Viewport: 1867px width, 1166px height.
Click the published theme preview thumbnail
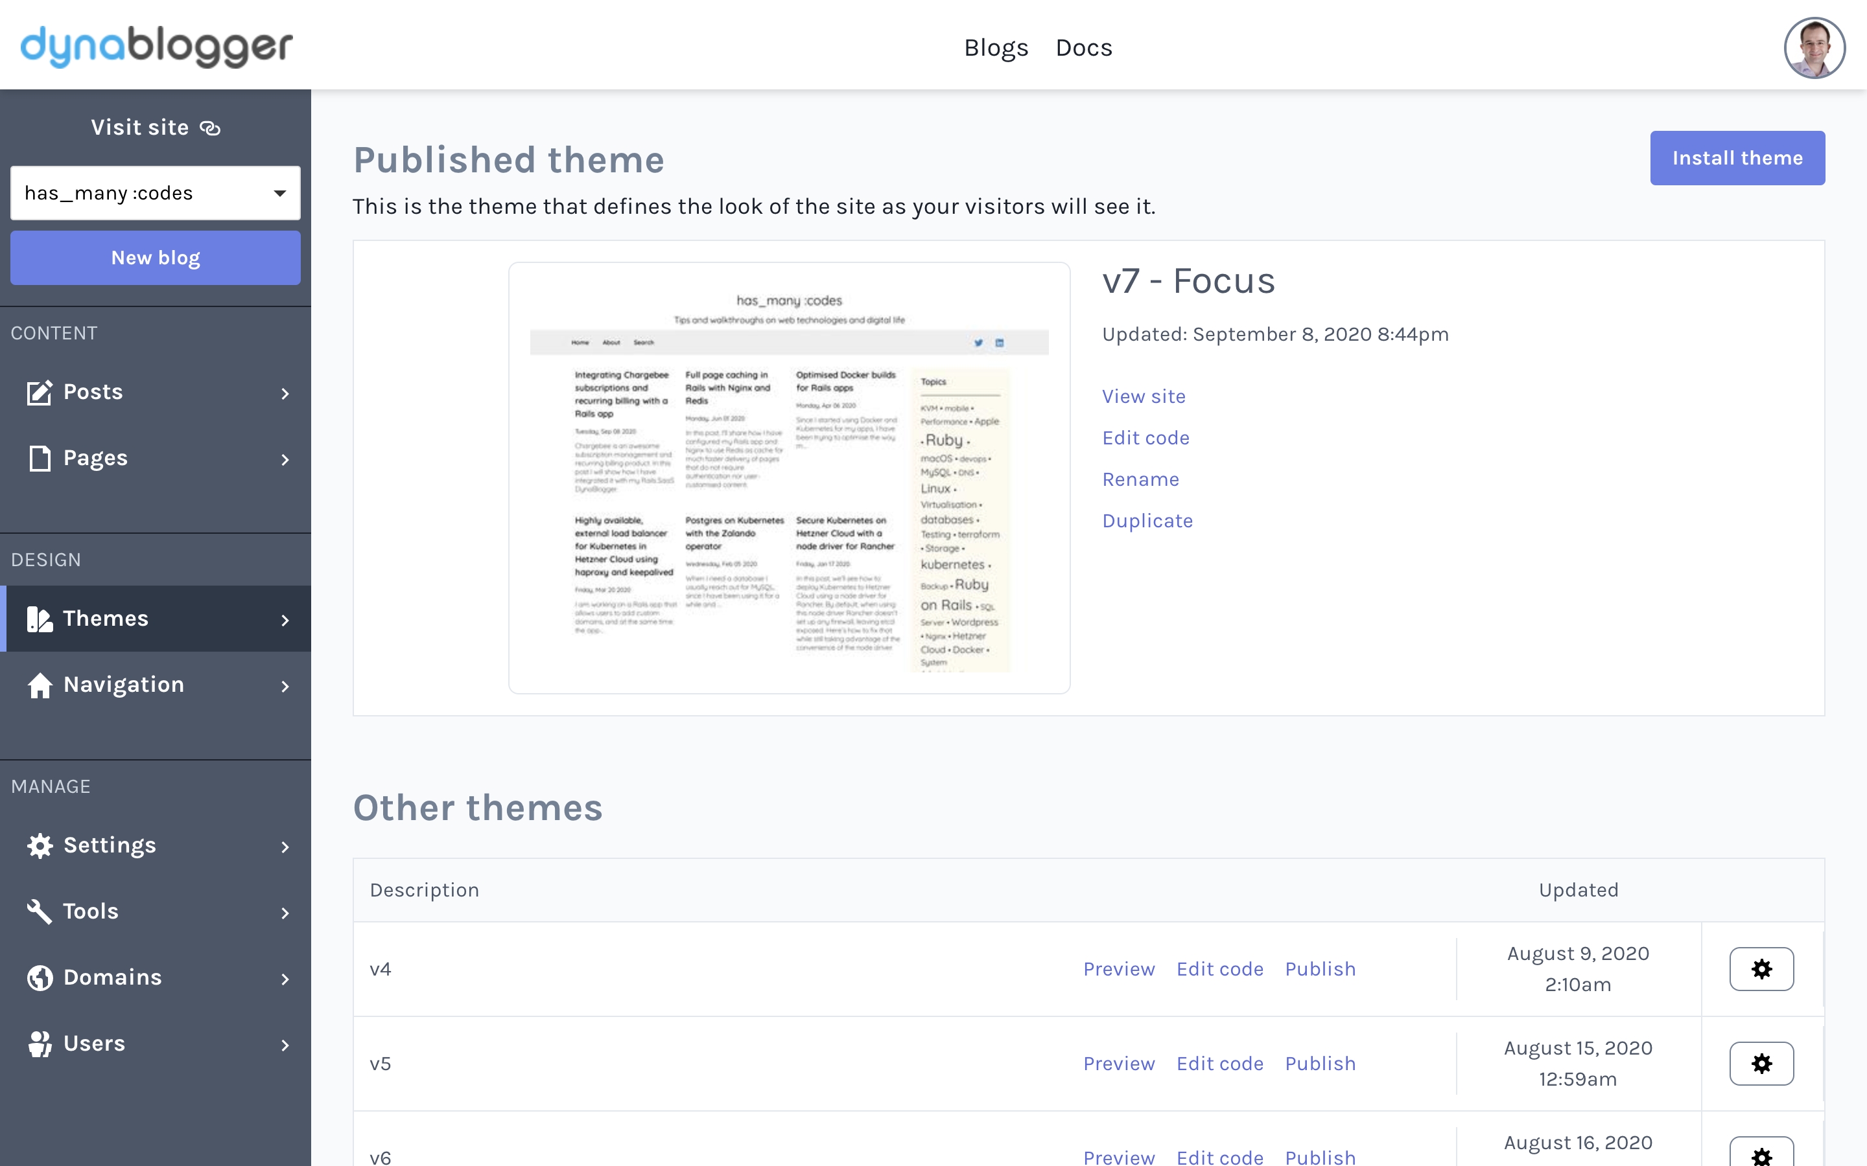788,478
